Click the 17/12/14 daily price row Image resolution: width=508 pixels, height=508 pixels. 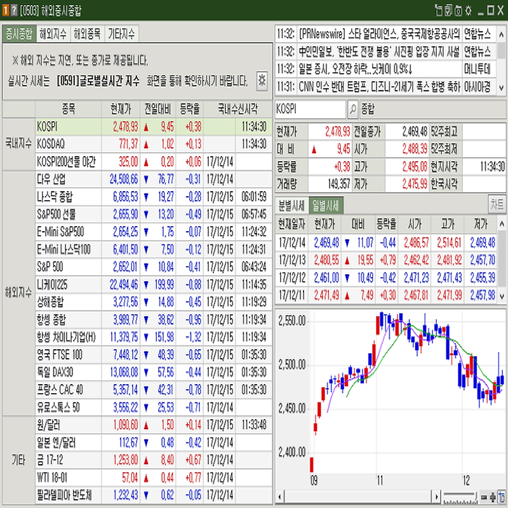386,243
